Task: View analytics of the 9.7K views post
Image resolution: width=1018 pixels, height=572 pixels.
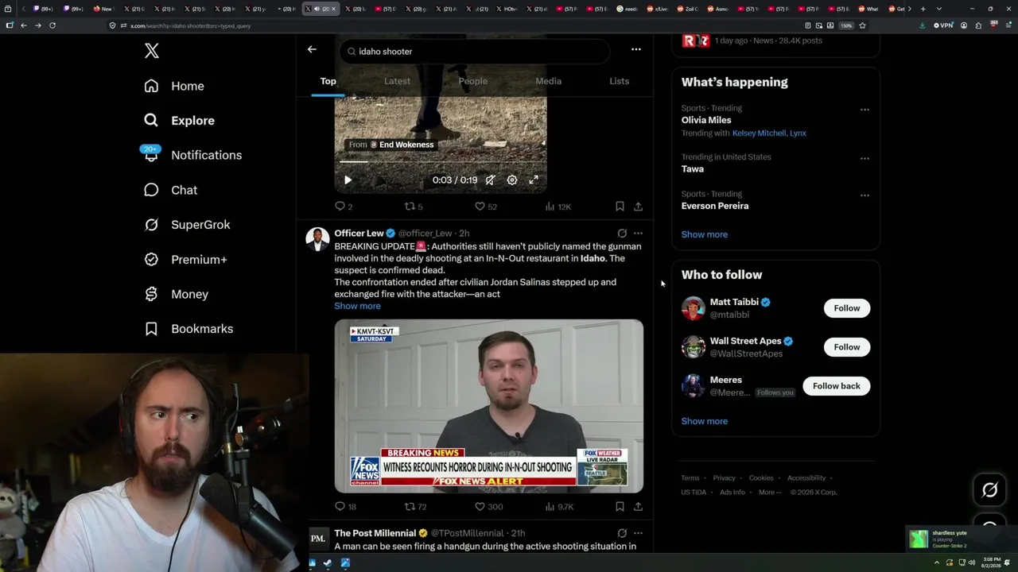Action: [559, 507]
